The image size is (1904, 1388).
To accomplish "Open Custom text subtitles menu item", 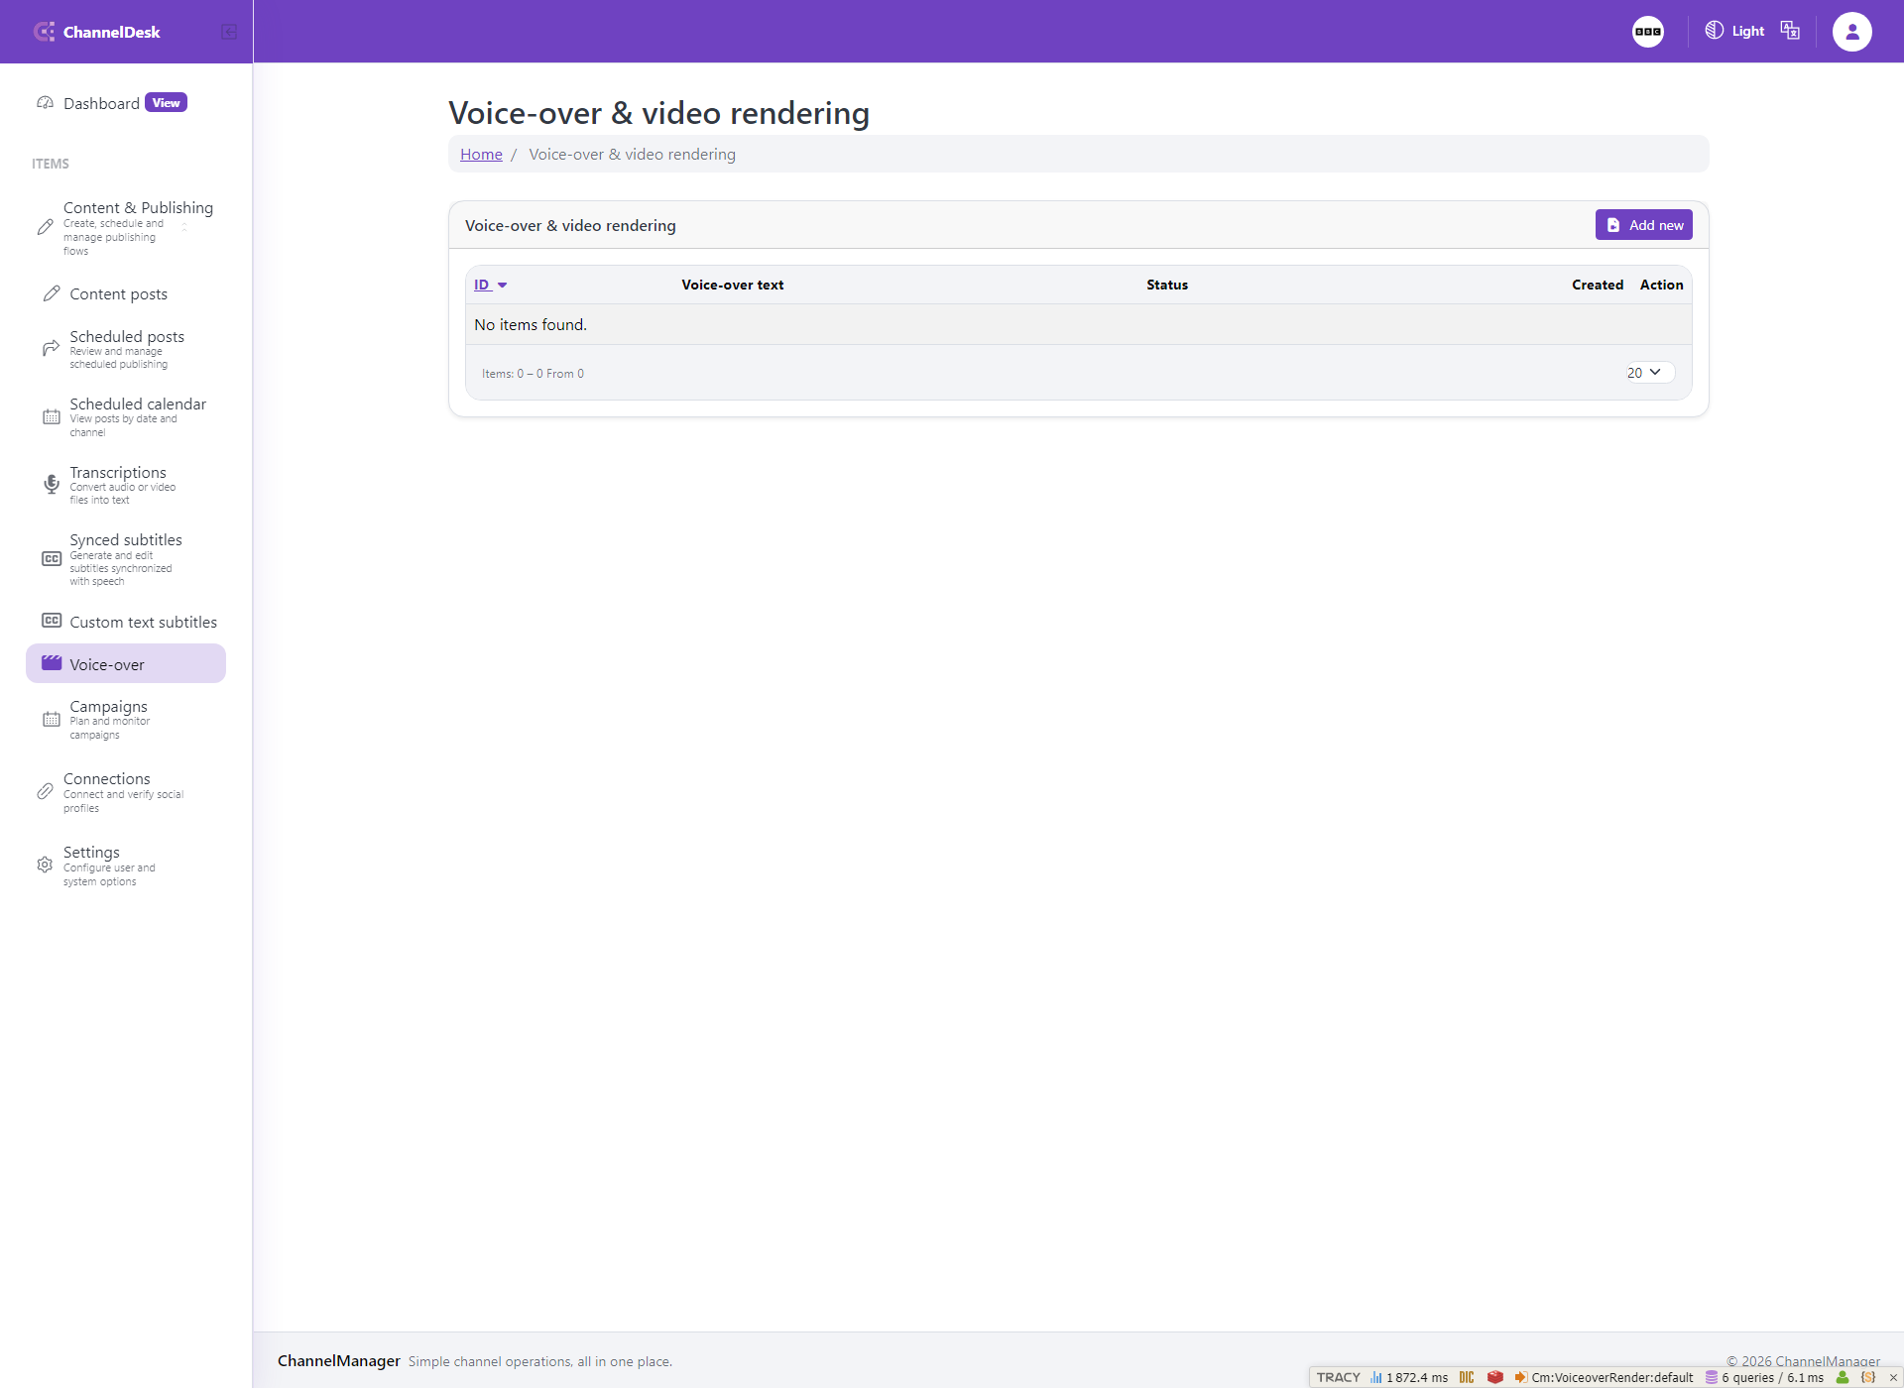I will pos(126,623).
